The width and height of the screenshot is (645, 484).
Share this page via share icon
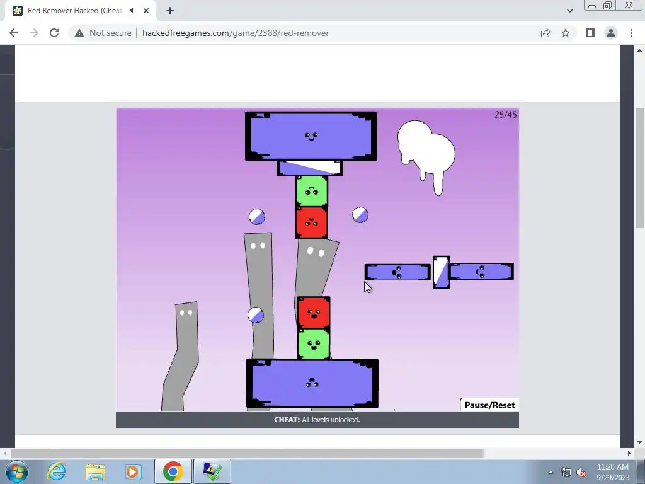[545, 33]
